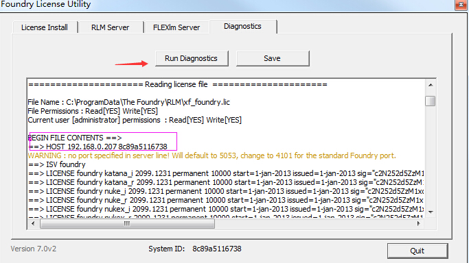The image size is (469, 263).
Task: Click the vertical scrollbar down arrow
Action: [x=431, y=212]
